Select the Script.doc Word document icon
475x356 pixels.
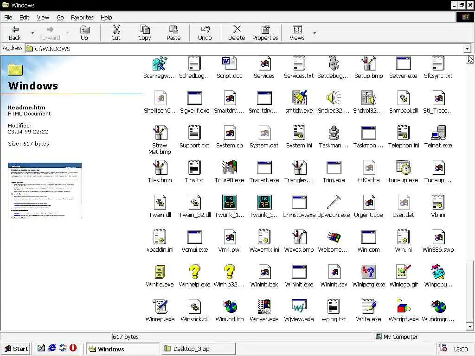[x=229, y=64]
